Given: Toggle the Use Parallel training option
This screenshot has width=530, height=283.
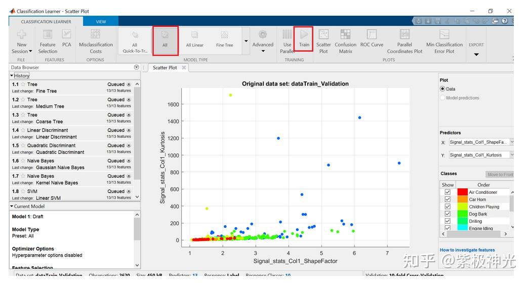Looking at the screenshot, I should pos(287,42).
